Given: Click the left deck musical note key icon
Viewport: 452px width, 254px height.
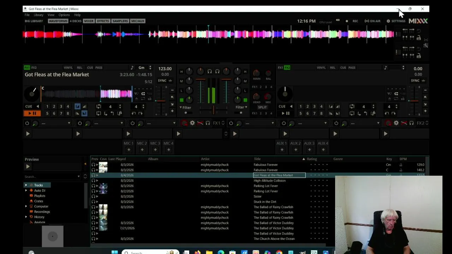Looking at the screenshot, I should (132, 68).
